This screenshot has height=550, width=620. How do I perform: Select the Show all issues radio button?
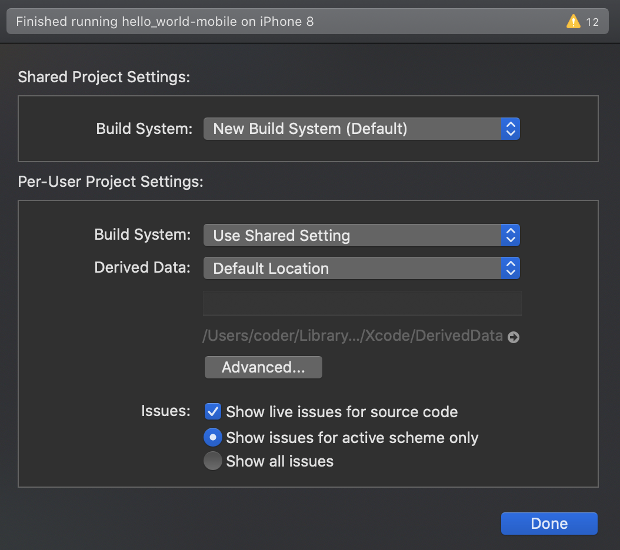click(x=212, y=461)
